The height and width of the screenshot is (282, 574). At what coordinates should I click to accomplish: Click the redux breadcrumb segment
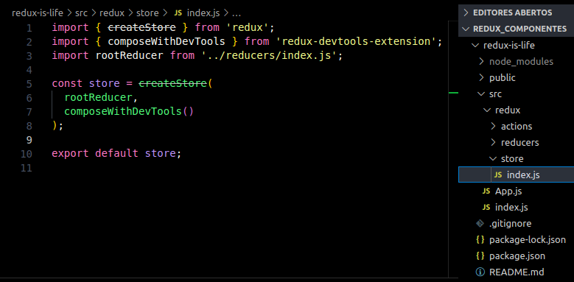tap(112, 13)
